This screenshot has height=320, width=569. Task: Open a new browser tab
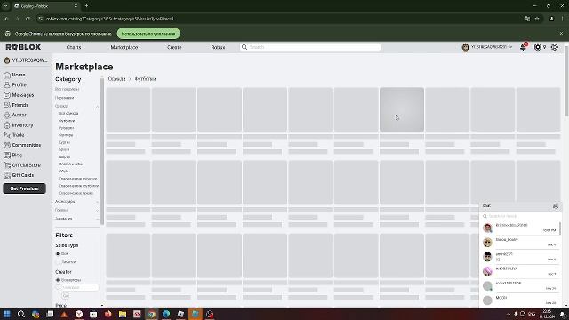(86, 6)
